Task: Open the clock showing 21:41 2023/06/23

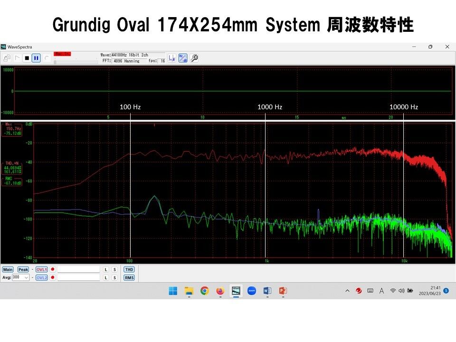Action: [430, 291]
